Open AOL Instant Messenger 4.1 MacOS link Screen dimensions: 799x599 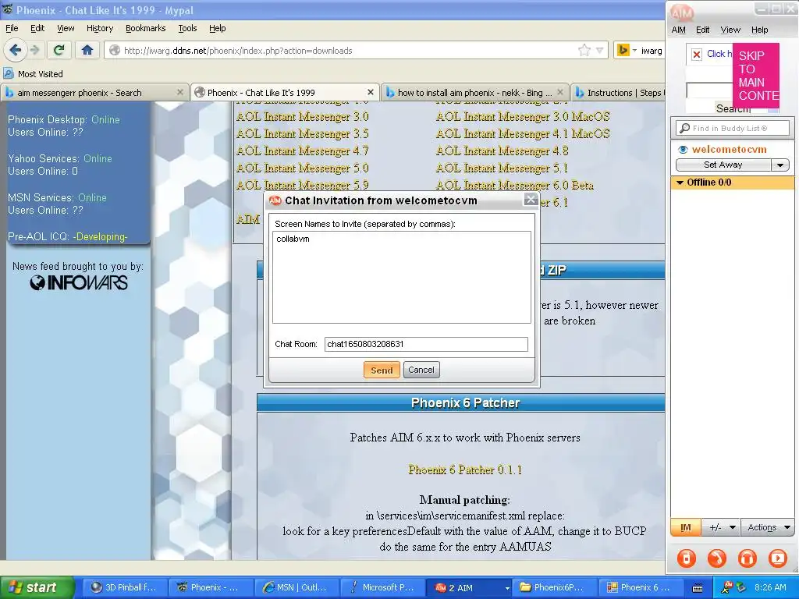pos(523,134)
